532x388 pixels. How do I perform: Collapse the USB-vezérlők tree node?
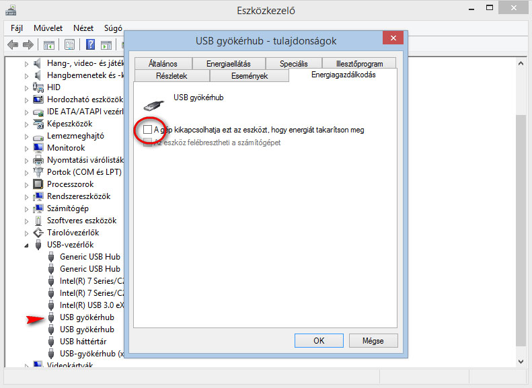[x=28, y=245]
